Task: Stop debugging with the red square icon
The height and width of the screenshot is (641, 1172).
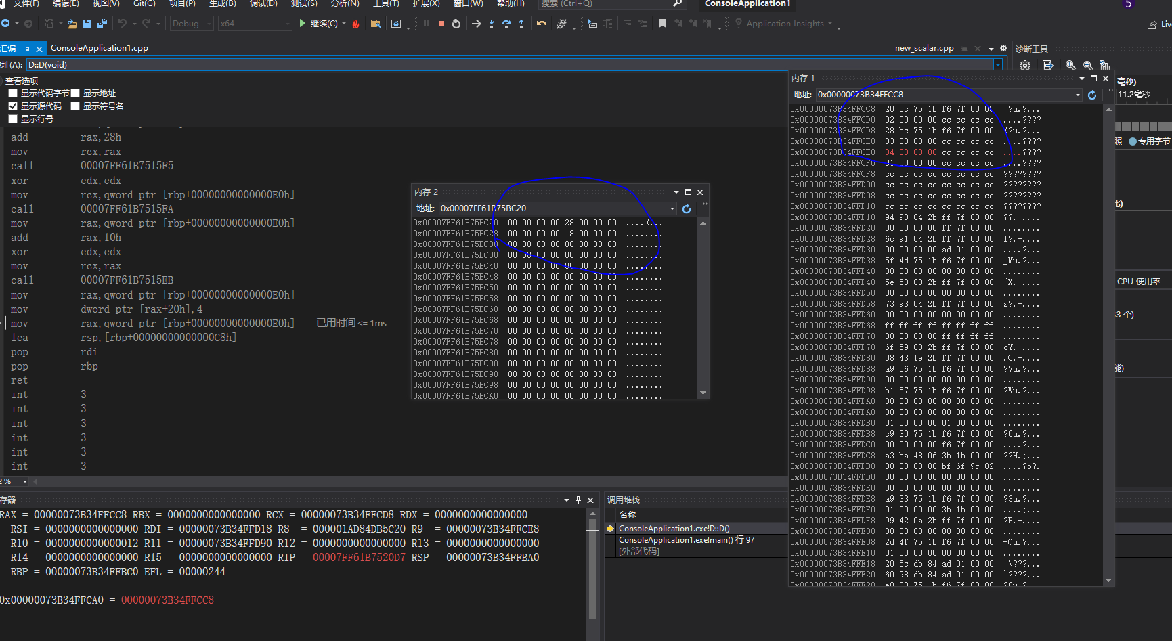Action: click(441, 24)
